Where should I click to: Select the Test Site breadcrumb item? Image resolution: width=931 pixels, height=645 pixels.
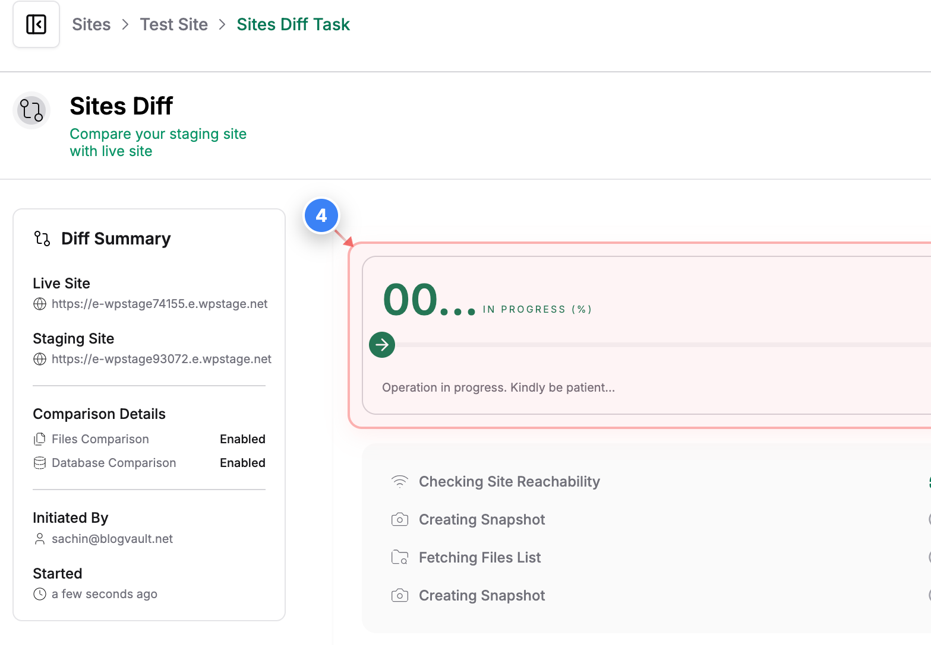click(x=173, y=24)
